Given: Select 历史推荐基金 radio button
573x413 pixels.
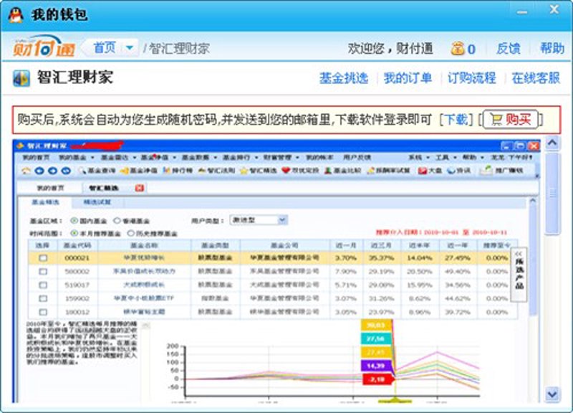Looking at the screenshot, I should (x=130, y=233).
